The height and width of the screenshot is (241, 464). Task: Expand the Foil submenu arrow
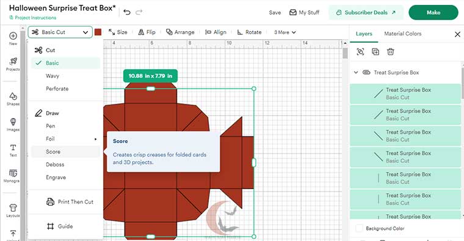tap(96, 139)
